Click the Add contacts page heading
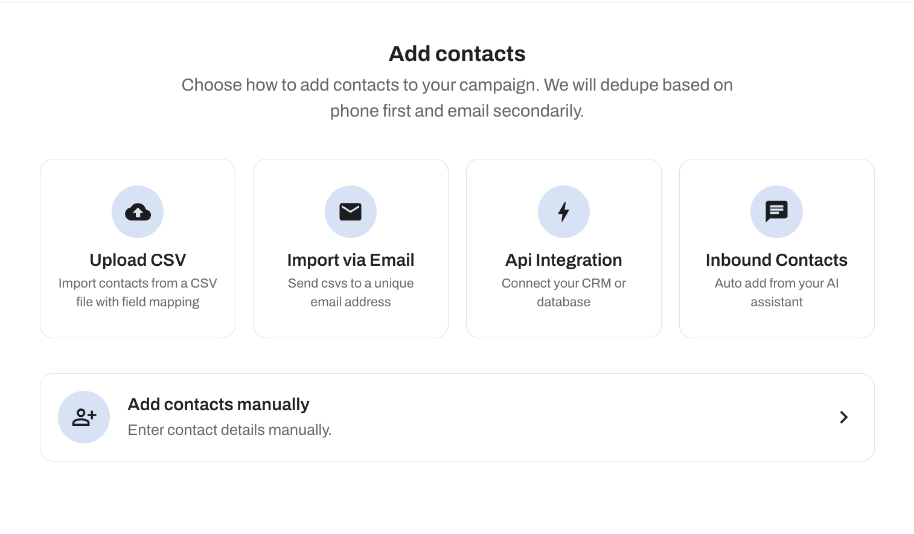Viewport: 914px width, 534px height. point(457,54)
